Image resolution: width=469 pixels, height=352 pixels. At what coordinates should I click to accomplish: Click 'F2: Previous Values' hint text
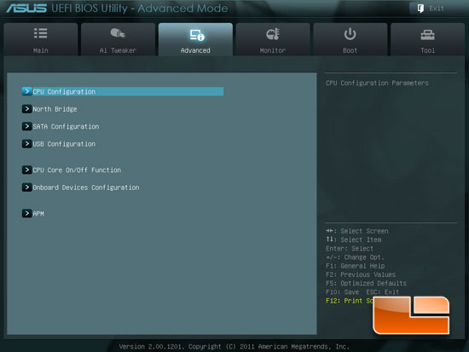361,274
